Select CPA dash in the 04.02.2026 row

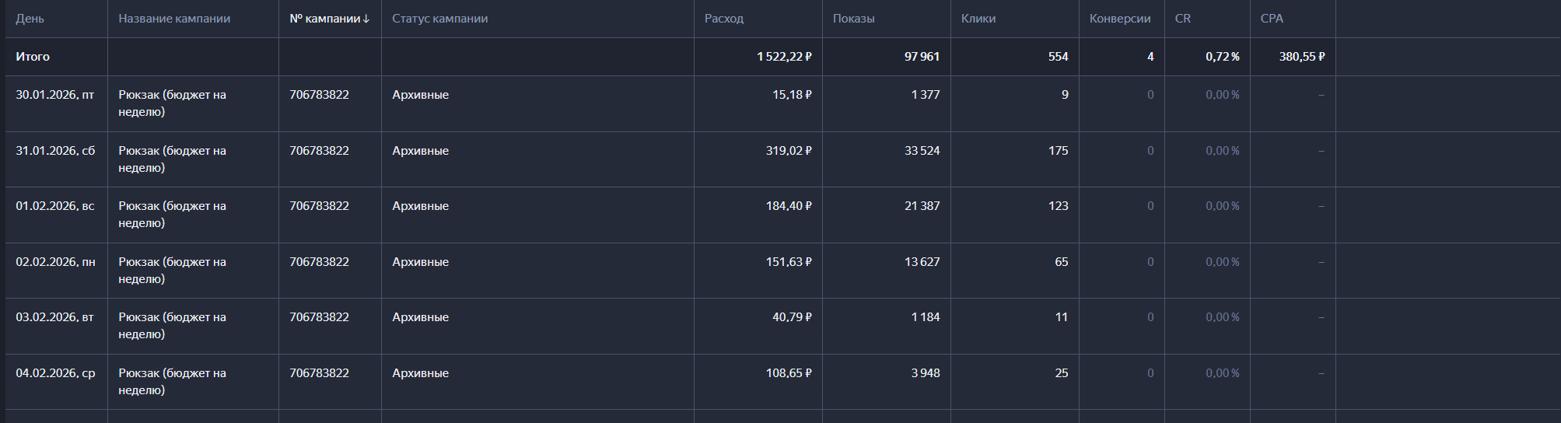point(1321,373)
